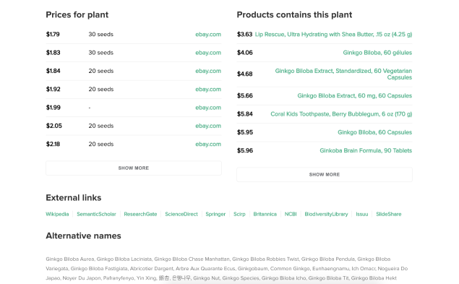459x284 pixels.
Task: Open the ebay.com link in the $1.99 row
Action: 208,108
